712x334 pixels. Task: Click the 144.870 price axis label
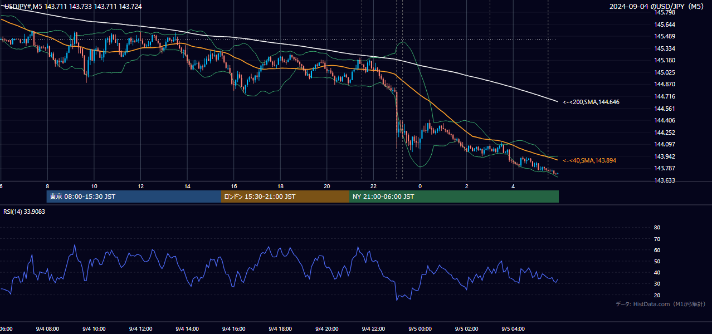(x=664, y=84)
